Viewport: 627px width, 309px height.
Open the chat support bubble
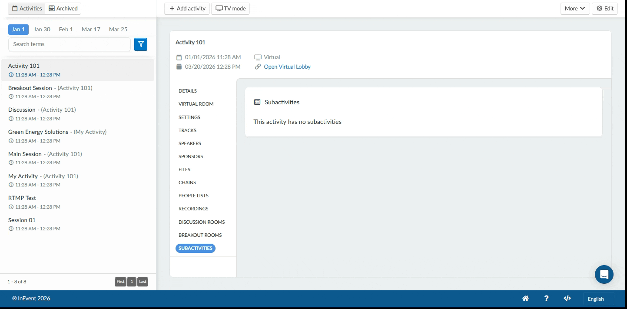(604, 274)
